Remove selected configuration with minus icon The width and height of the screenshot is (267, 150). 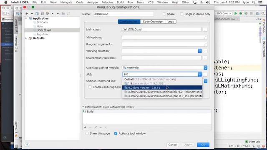[x=32, y=13]
